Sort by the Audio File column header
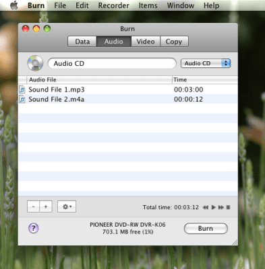Image resolution: width=265 pixels, height=269 pixels. click(99, 79)
